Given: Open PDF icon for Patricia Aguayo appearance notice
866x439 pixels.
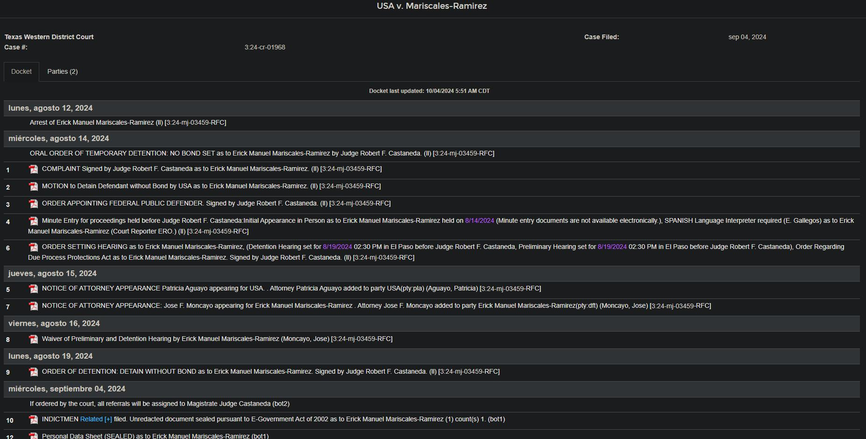Looking at the screenshot, I should pos(34,289).
